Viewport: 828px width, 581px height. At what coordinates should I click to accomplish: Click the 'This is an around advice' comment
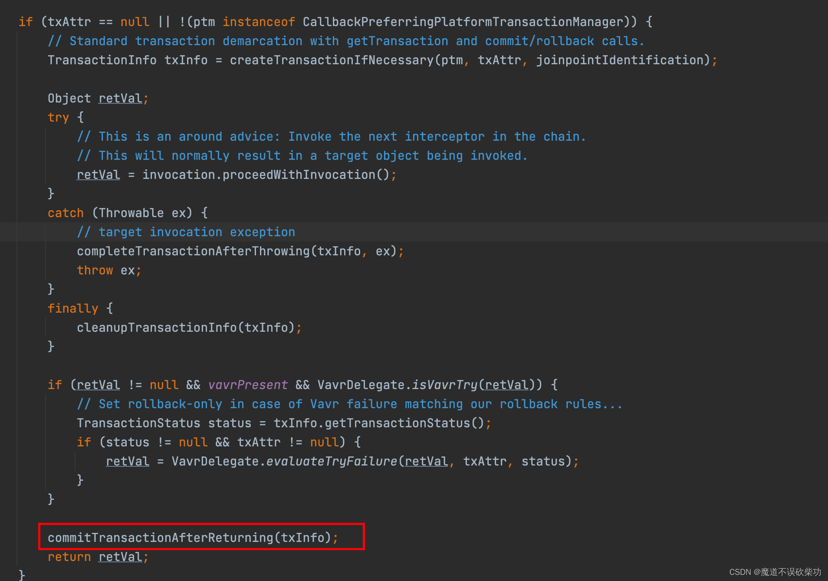(331, 136)
